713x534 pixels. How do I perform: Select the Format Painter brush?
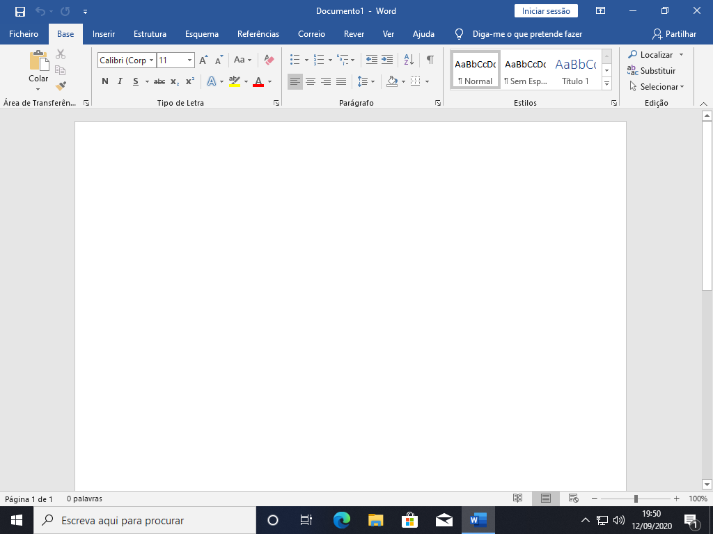click(x=61, y=86)
